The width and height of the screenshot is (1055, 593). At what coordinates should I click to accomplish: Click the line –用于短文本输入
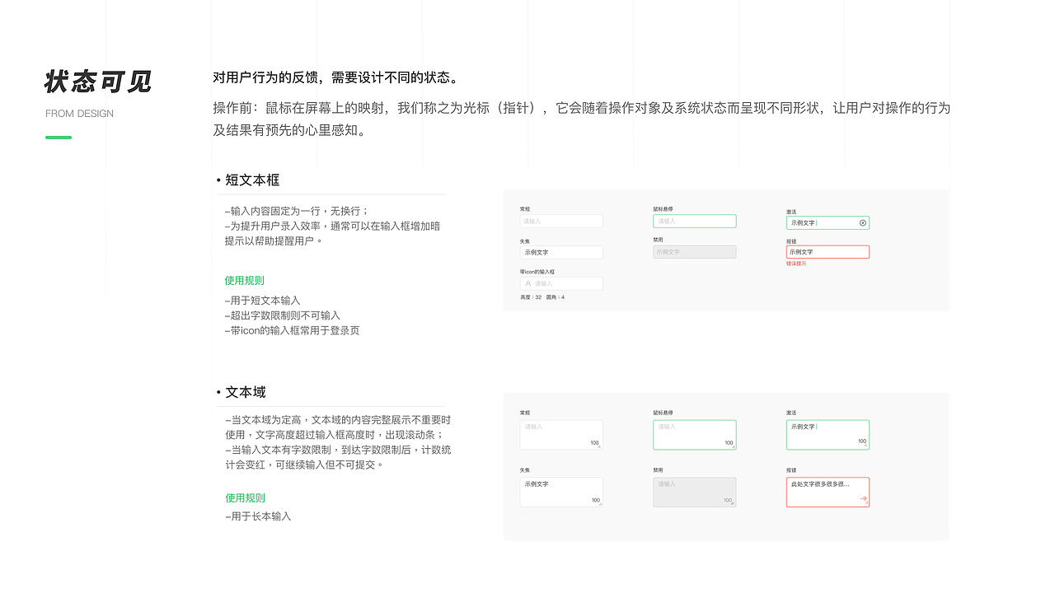pos(262,301)
